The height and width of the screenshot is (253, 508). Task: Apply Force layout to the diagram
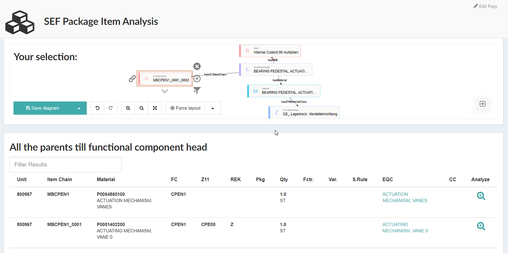[x=185, y=108]
